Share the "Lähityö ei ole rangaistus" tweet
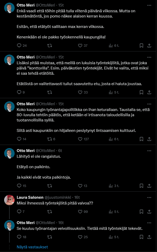This screenshot has width=157, height=252. (149, 186)
